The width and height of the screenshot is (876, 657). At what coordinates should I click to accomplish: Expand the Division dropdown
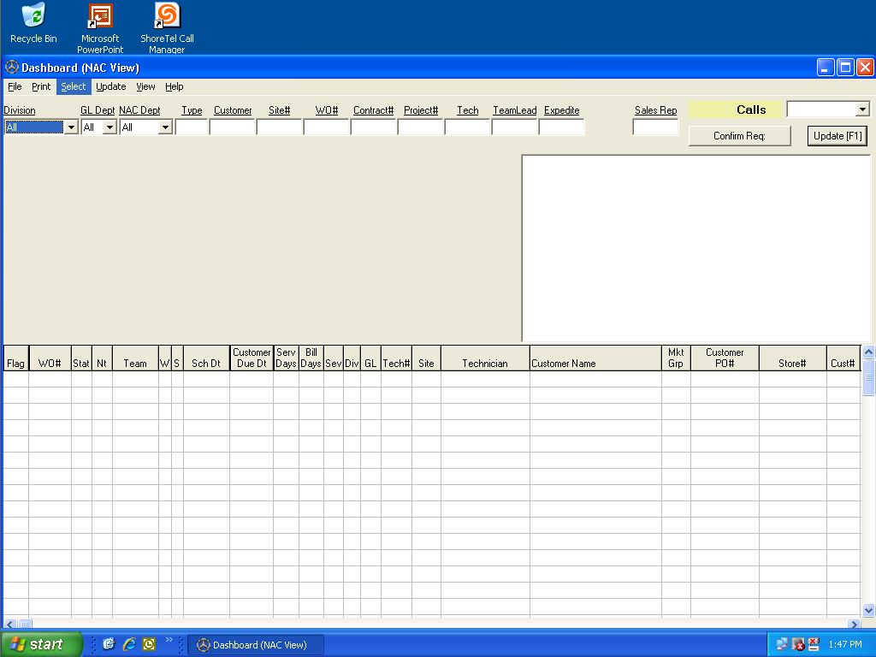click(71, 127)
